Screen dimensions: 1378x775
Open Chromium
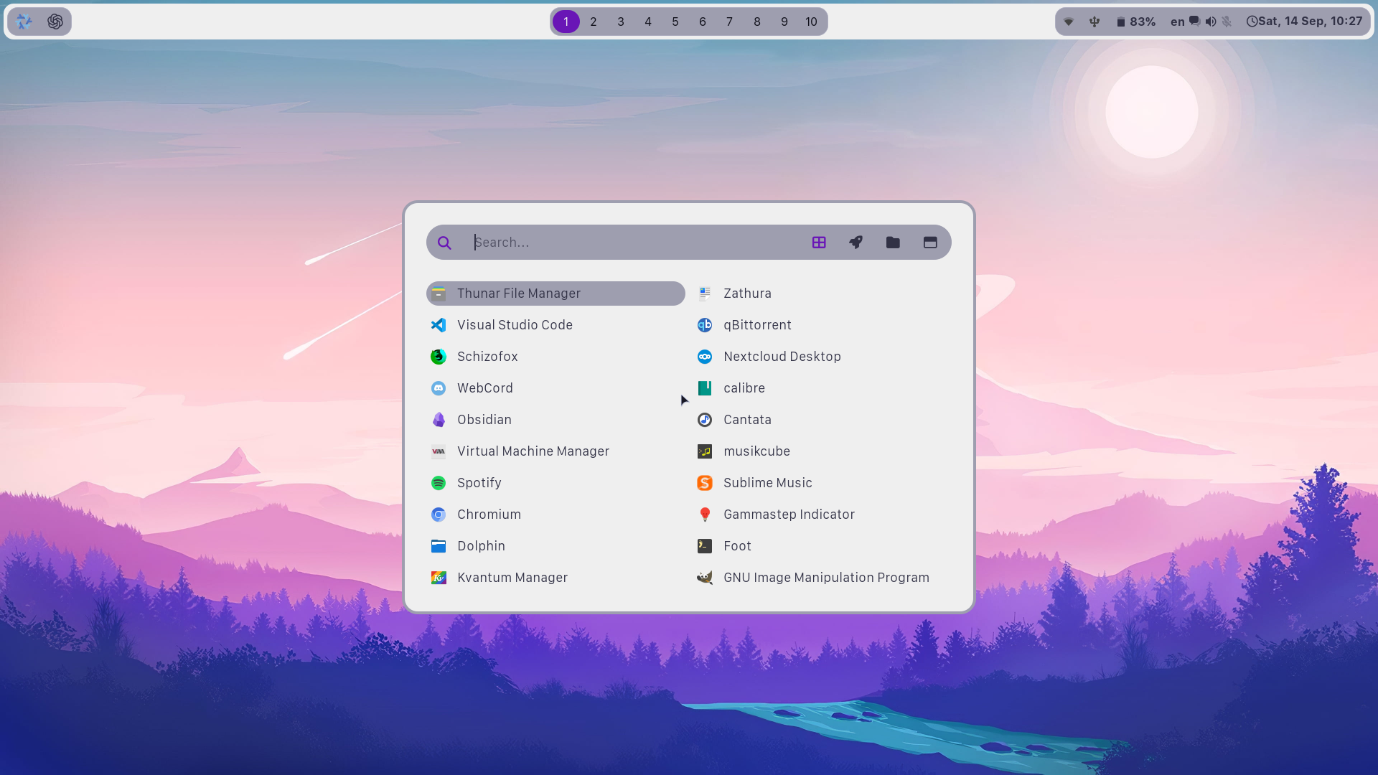(556, 515)
